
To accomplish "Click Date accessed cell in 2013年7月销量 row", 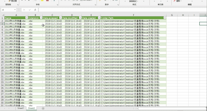I will 52,47.
